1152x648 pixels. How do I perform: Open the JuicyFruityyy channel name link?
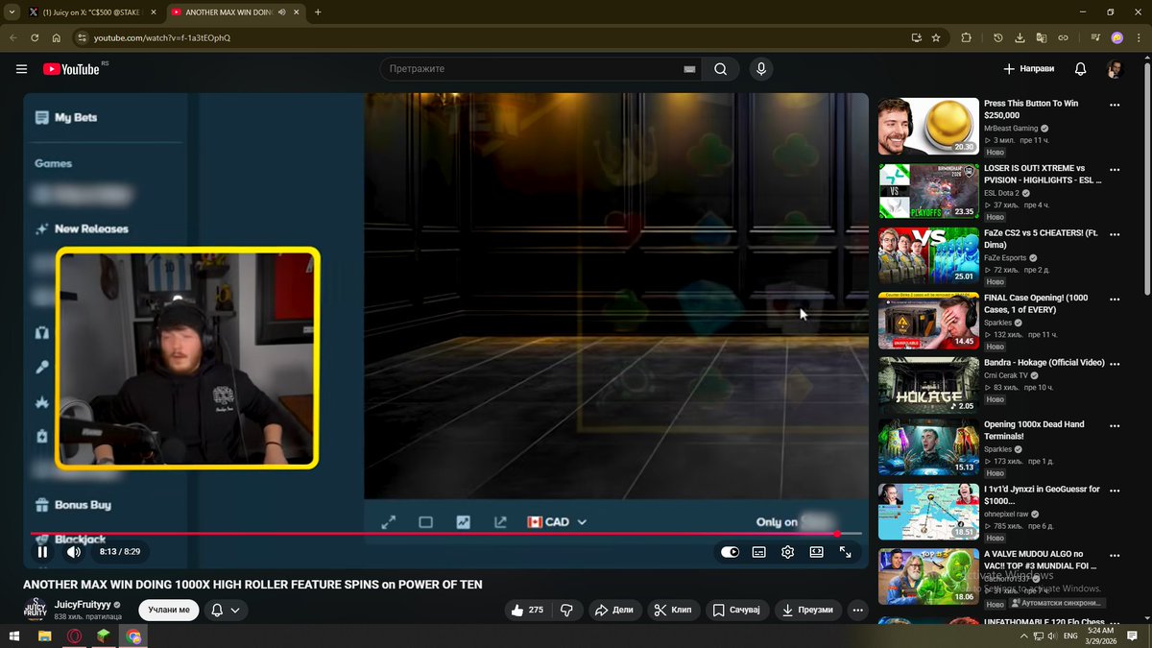pos(84,605)
